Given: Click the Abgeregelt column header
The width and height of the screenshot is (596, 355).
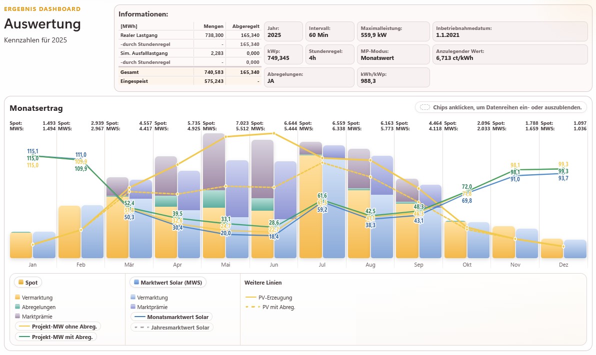Looking at the screenshot, I should [x=246, y=26].
